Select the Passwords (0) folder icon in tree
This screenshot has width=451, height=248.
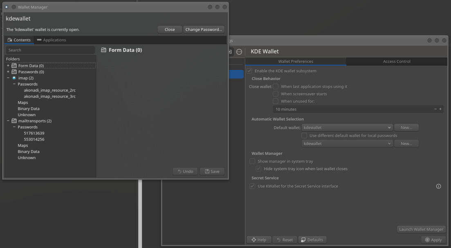pos(14,72)
